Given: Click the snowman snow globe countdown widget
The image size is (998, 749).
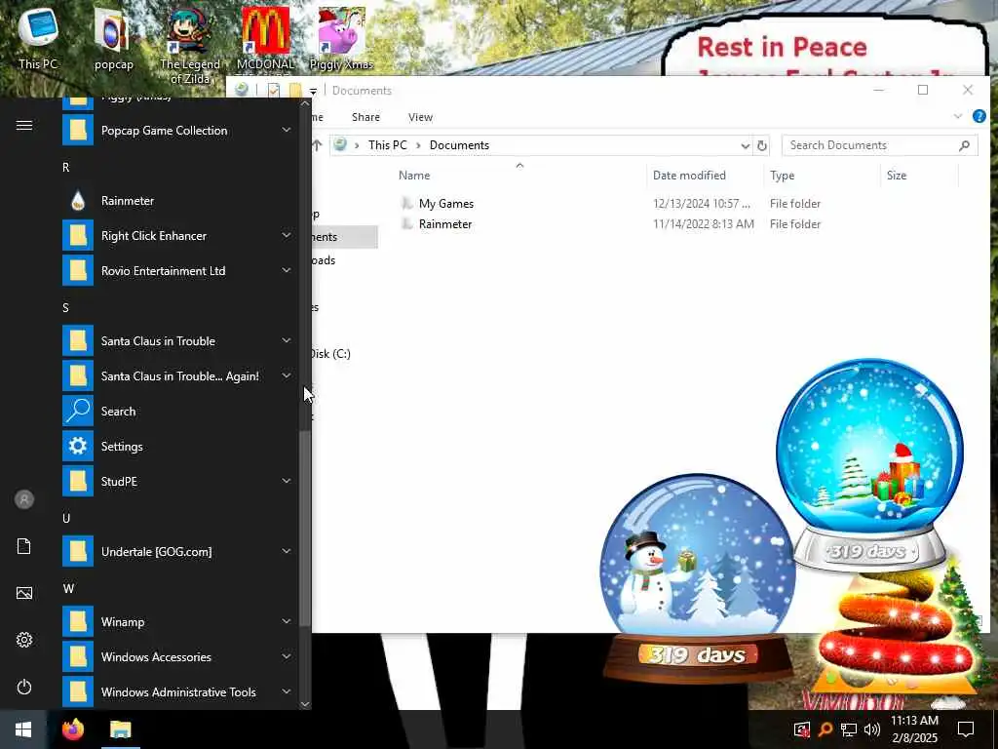Looking at the screenshot, I should pos(698,576).
